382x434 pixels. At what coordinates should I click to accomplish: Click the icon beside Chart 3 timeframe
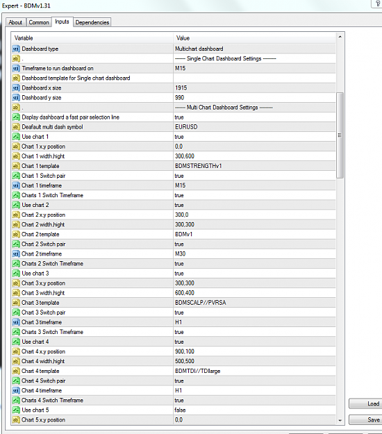[x=16, y=322]
